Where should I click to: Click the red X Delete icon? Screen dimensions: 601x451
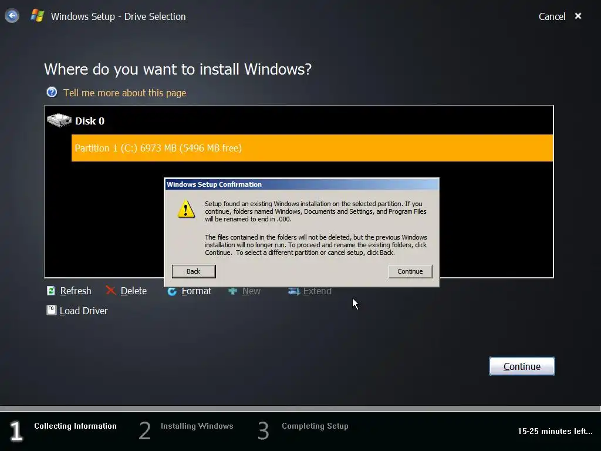coord(111,290)
